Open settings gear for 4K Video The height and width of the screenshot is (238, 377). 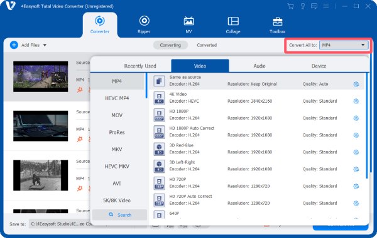[x=356, y=101]
